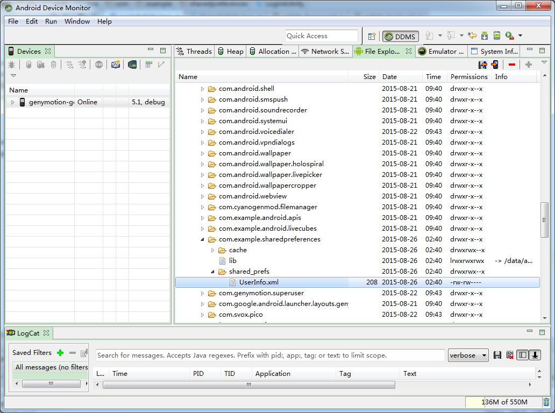
Task: Open the Help menu
Action: 104,21
